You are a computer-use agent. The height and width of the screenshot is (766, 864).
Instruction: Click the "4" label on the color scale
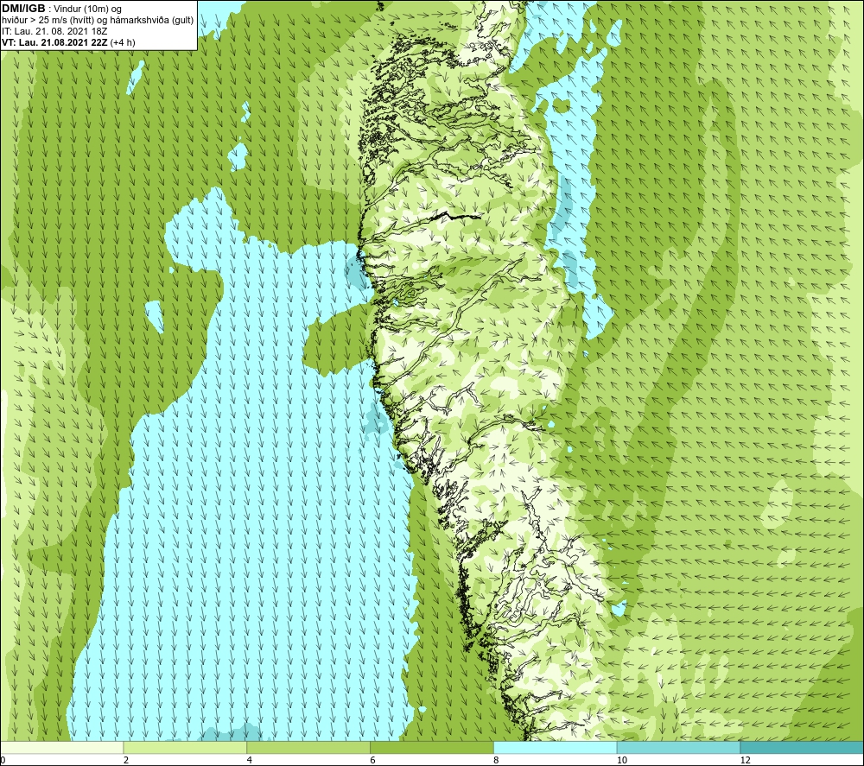250,761
